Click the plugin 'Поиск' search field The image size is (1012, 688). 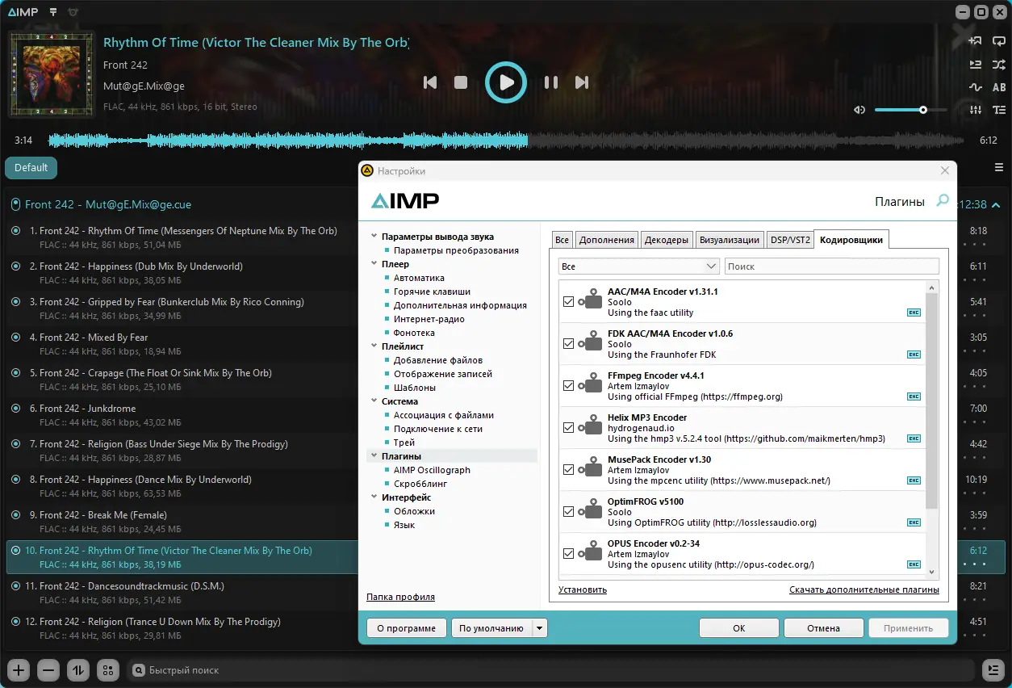[832, 266]
